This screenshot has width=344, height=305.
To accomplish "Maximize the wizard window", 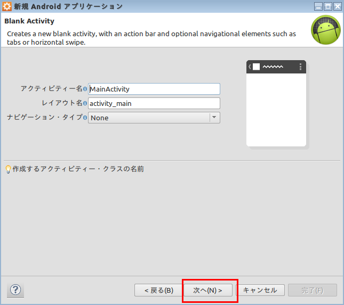I will pos(328,6).
